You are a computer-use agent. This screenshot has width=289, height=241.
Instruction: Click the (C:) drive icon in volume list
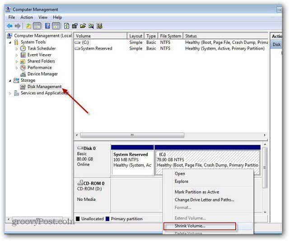pos(78,42)
